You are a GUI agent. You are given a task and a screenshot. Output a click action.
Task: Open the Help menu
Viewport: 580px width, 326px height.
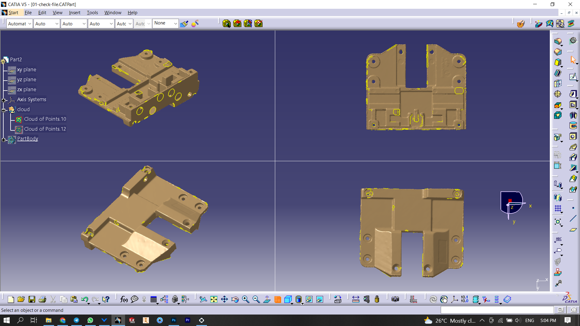click(132, 13)
